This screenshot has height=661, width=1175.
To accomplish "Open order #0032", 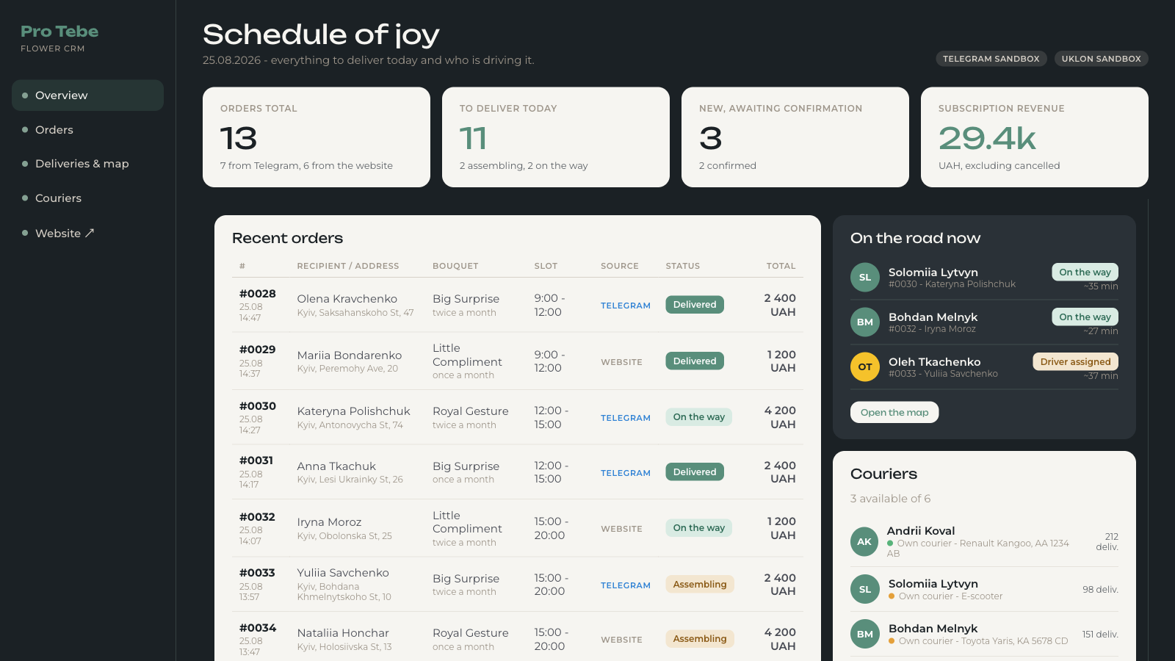I will (258, 517).
